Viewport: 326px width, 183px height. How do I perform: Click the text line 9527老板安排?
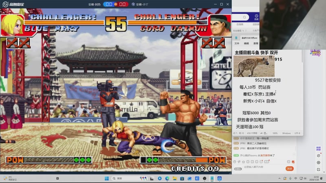(x=268, y=80)
